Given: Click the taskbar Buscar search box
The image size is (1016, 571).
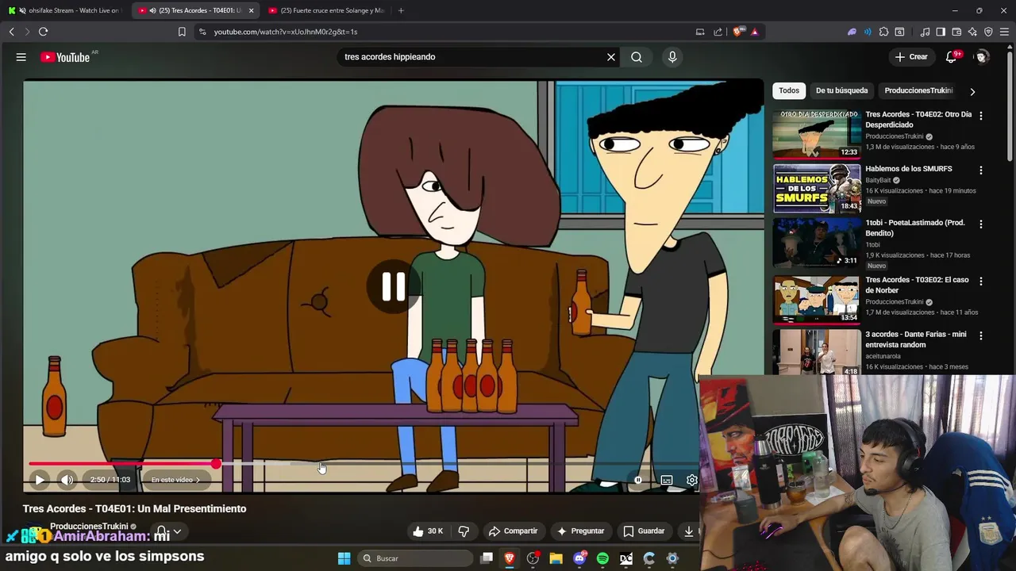Looking at the screenshot, I should point(417,558).
